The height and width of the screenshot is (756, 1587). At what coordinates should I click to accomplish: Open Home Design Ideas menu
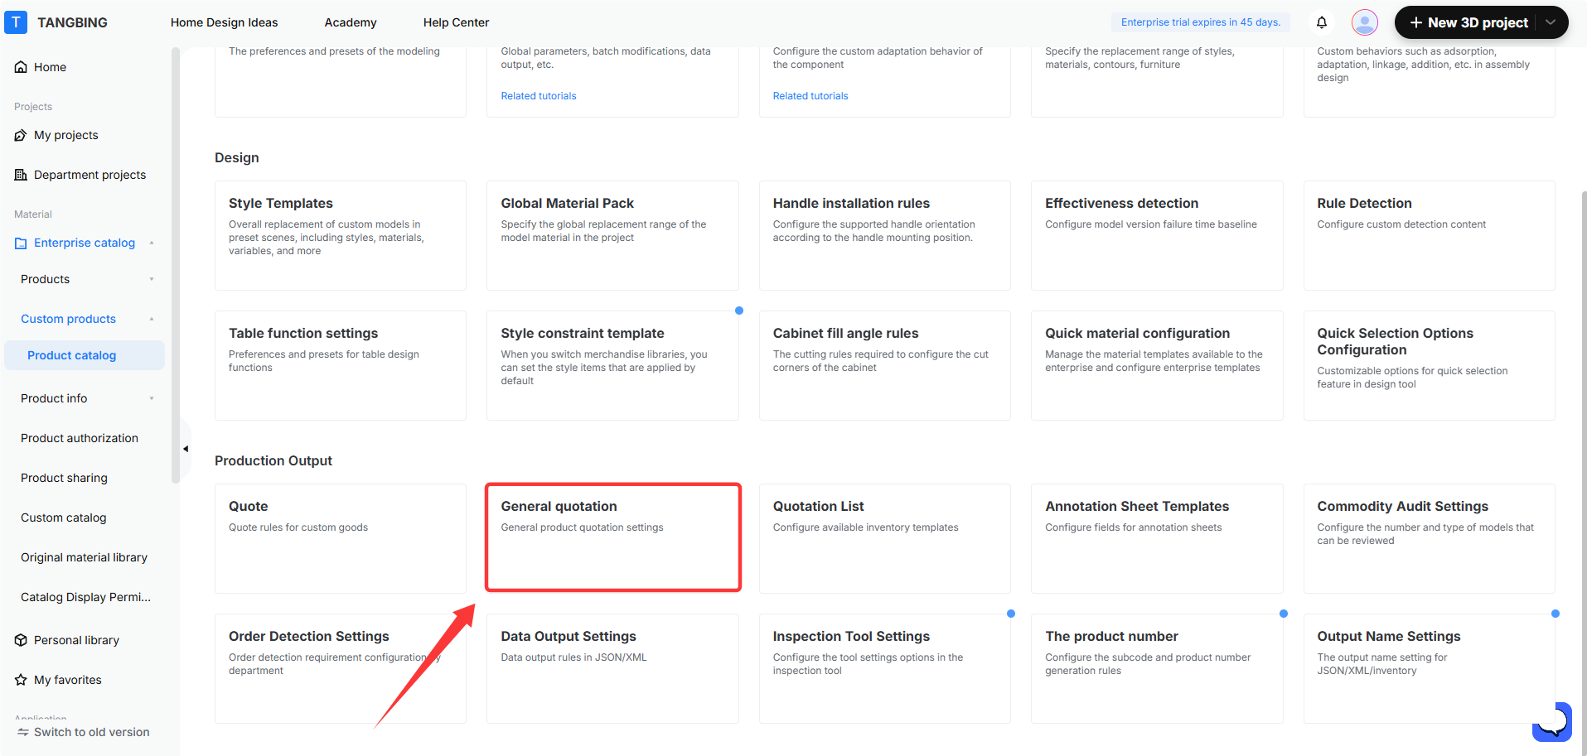pos(224,22)
